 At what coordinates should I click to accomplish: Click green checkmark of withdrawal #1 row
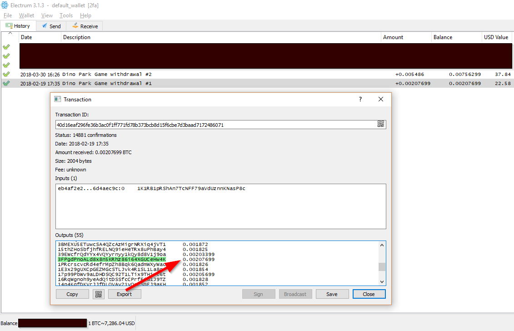(x=6, y=83)
